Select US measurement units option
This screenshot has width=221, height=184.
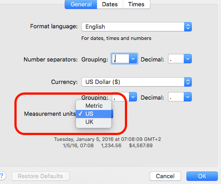coord(94,114)
